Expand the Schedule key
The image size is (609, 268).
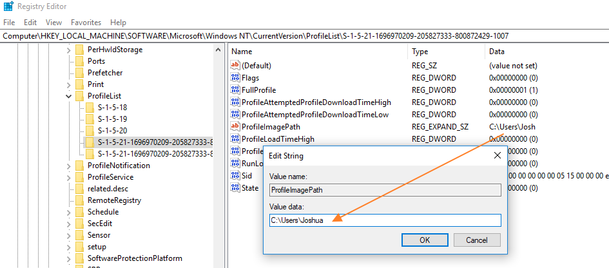[69, 212]
